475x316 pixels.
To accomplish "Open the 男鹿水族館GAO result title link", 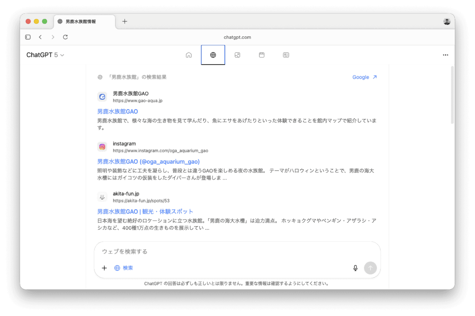I will pos(118,112).
